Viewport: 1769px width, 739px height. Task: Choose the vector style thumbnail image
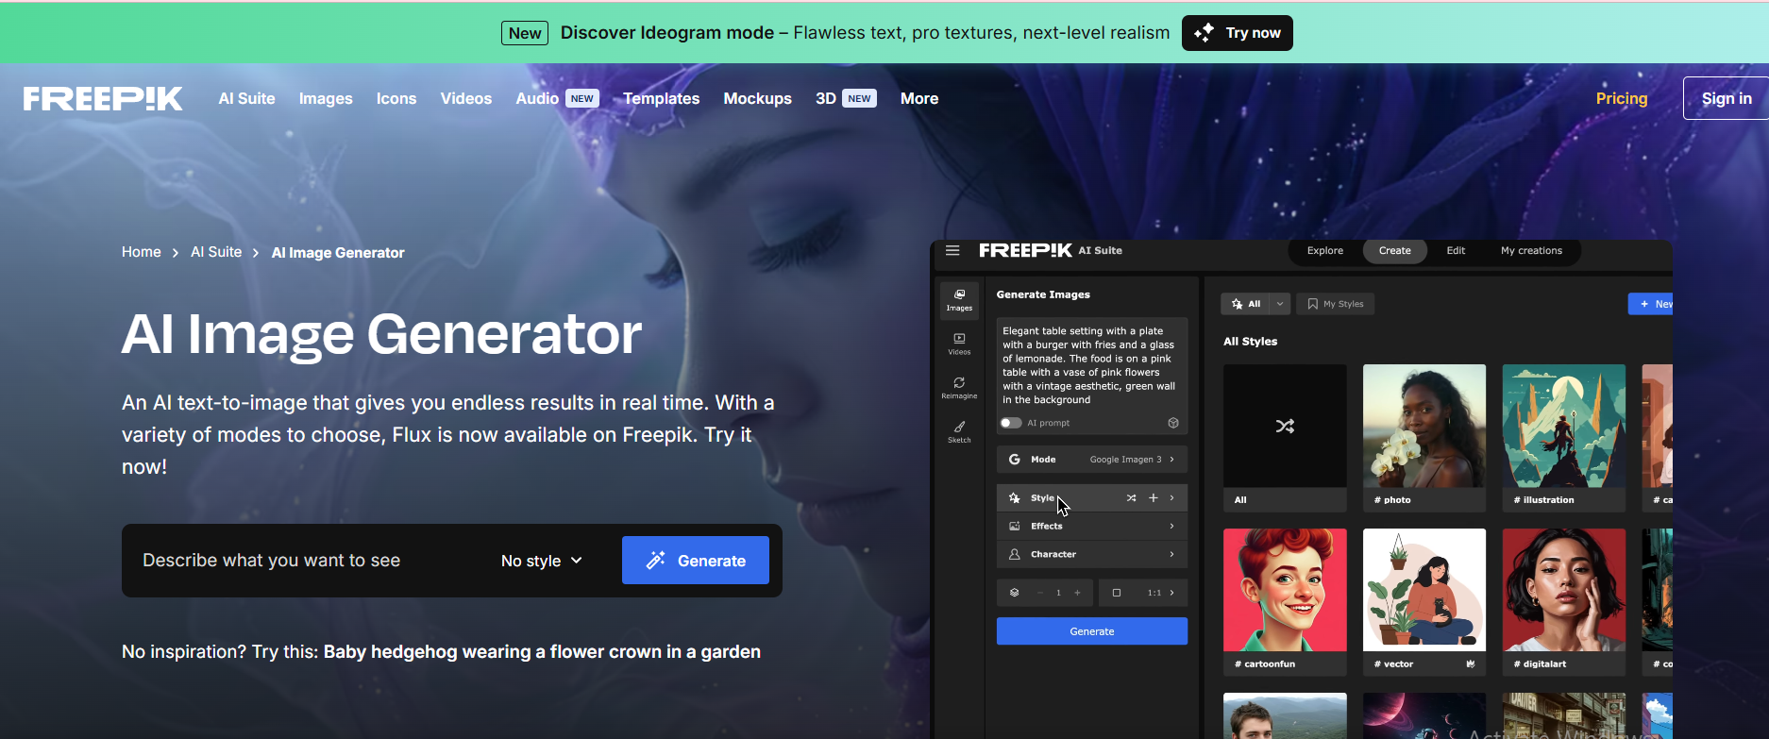point(1424,590)
